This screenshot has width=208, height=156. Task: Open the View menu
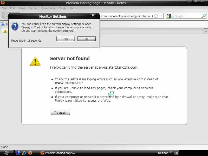coord(22,8)
